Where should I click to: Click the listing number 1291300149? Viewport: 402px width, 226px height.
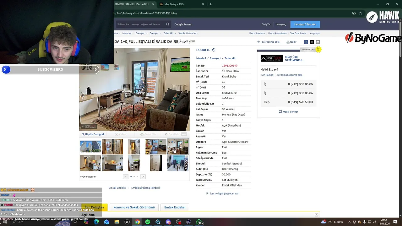click(x=230, y=66)
